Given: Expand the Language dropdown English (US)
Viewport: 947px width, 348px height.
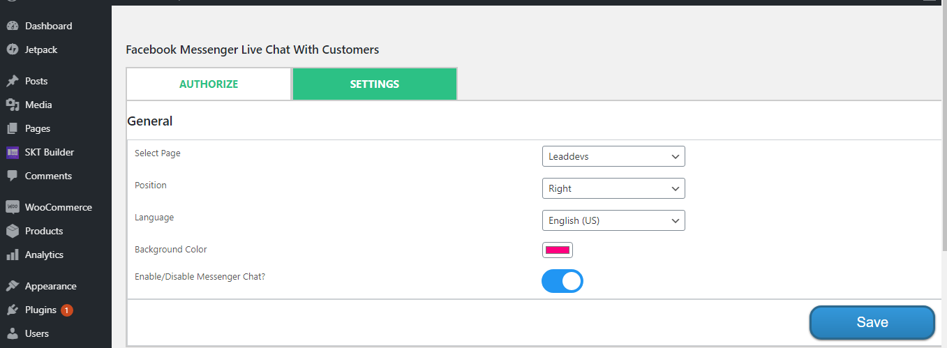Looking at the screenshot, I should click(613, 220).
